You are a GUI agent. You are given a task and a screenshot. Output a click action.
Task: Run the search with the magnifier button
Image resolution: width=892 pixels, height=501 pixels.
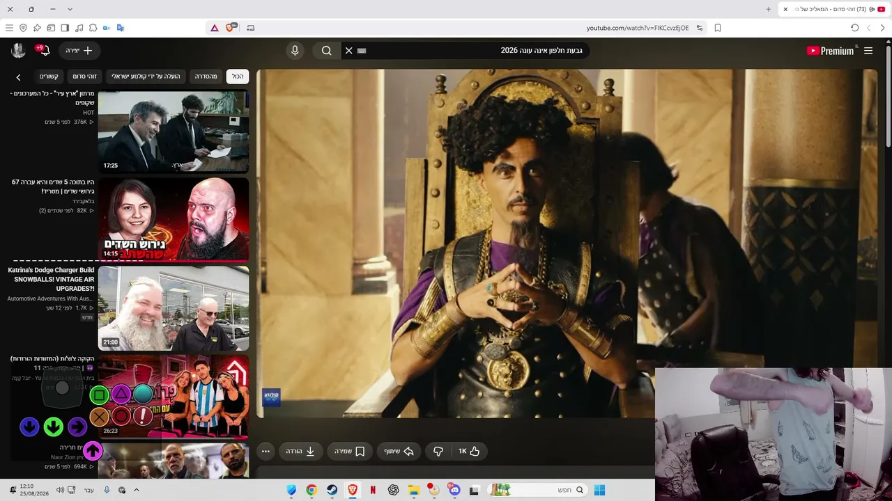point(326,51)
